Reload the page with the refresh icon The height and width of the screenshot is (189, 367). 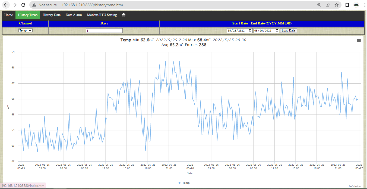point(23,5)
